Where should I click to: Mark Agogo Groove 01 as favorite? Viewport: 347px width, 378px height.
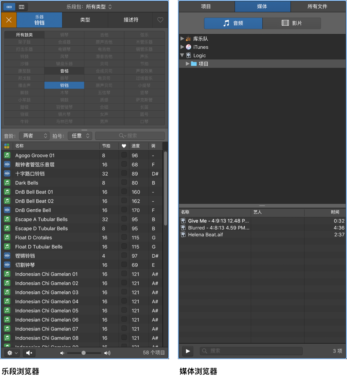pos(124,155)
